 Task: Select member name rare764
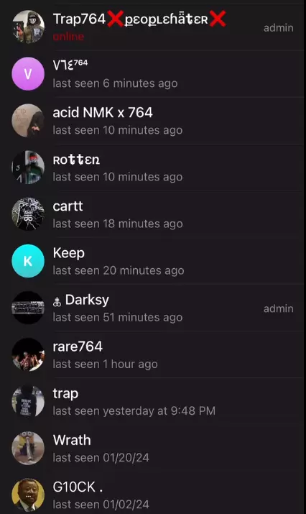(78, 347)
